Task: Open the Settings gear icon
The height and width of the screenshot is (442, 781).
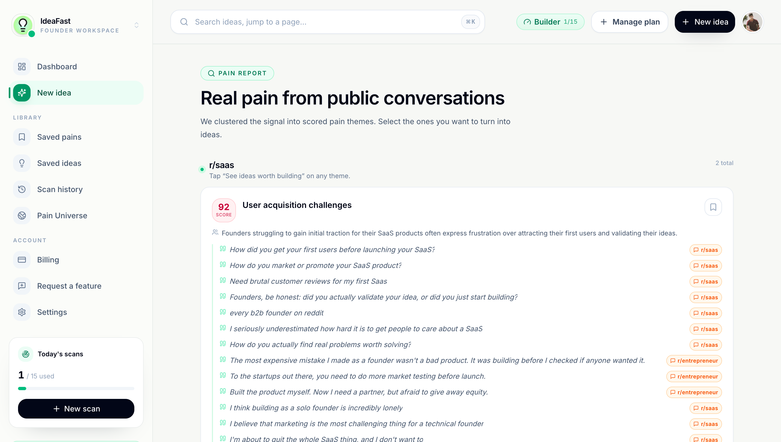Action: (22, 312)
